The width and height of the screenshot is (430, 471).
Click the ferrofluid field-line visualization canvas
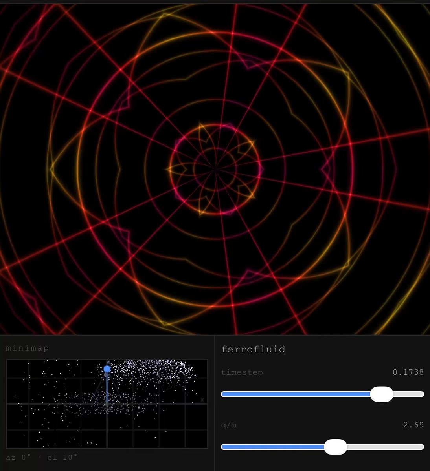click(215, 169)
